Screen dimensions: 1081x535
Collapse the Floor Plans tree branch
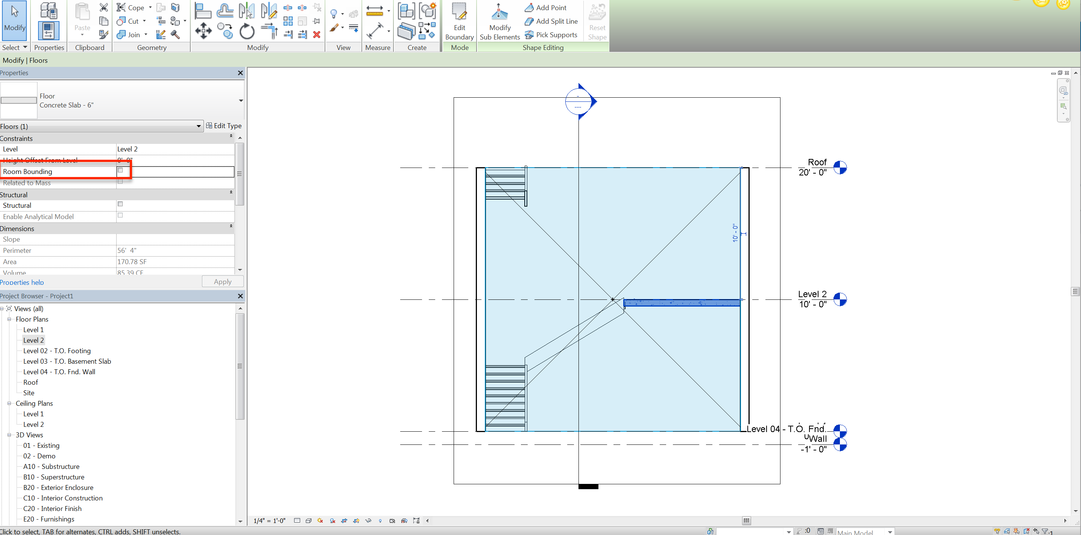[x=9, y=319]
